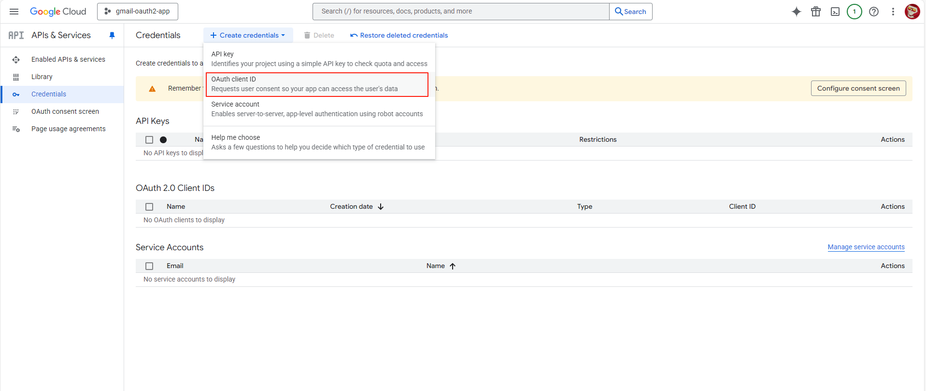The height and width of the screenshot is (391, 926).
Task: Toggle OAuth 2.0 Client IDs select-all checkbox
Action: click(149, 207)
